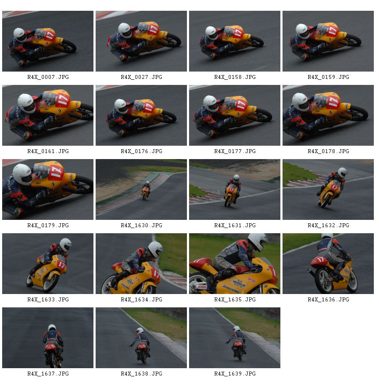Select the R4X_0027.JPG thumbnail image
The width and height of the screenshot is (379, 388).
click(141, 41)
